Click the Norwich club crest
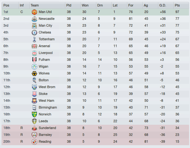The image size is (190, 148). [x=34, y=114]
